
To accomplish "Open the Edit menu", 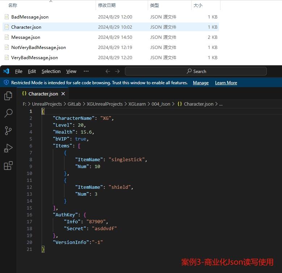I will coord(32,72).
